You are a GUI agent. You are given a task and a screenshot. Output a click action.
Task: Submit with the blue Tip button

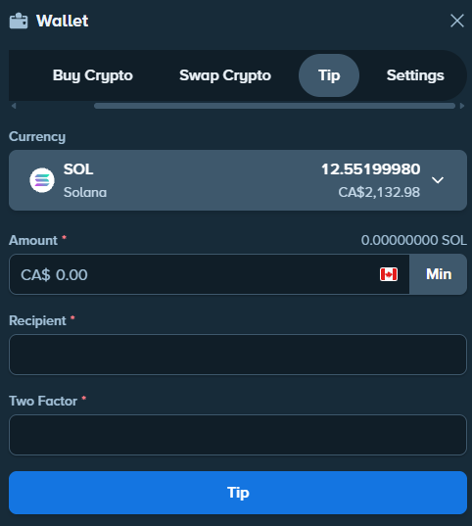tap(238, 493)
